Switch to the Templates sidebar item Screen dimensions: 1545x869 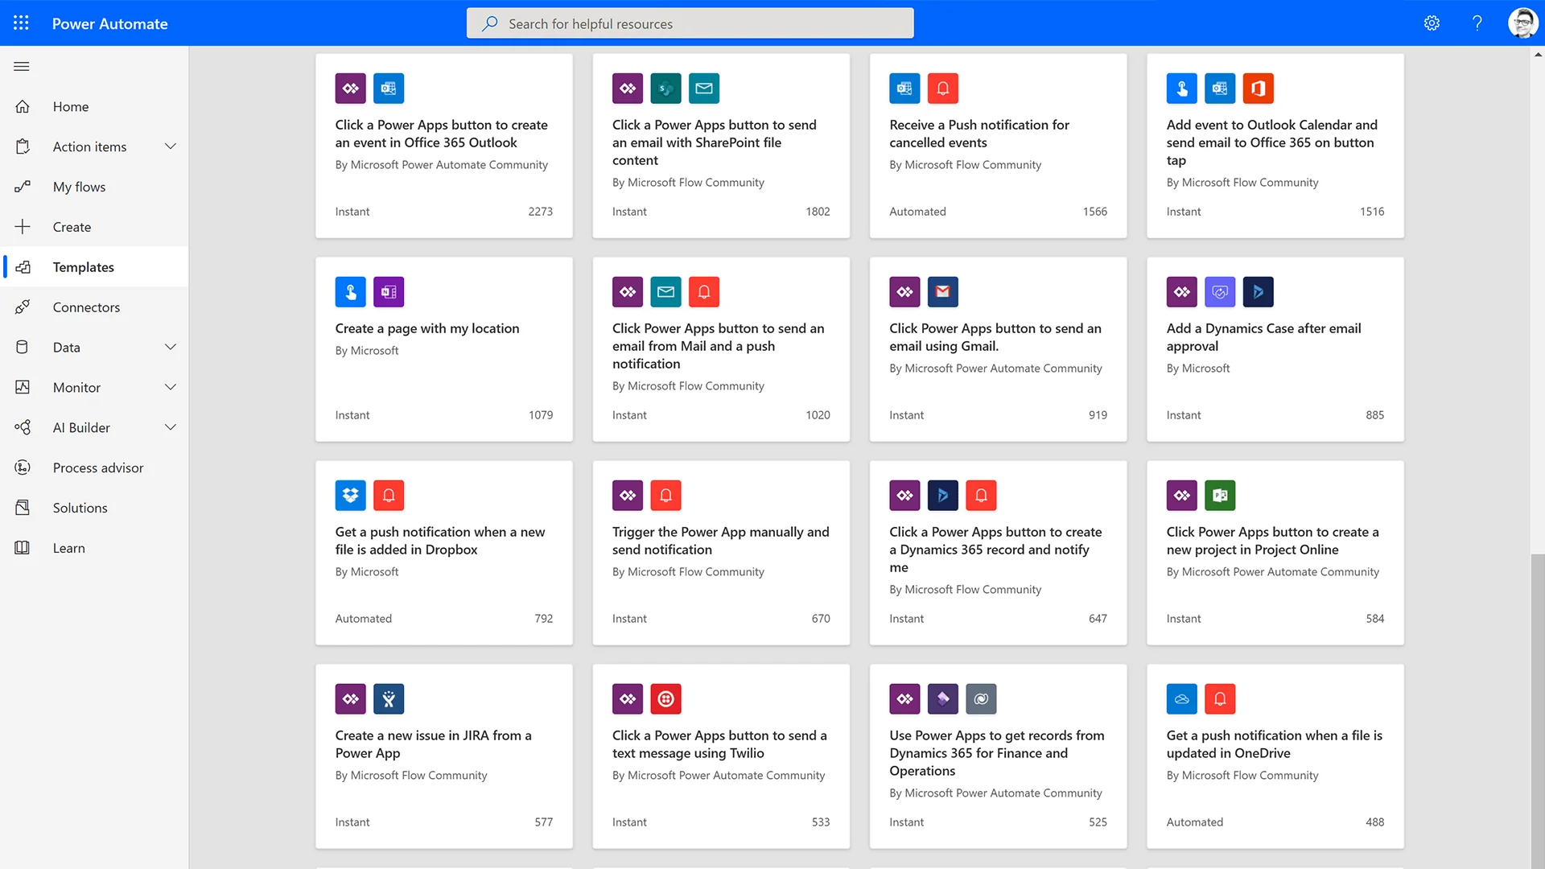tap(83, 266)
